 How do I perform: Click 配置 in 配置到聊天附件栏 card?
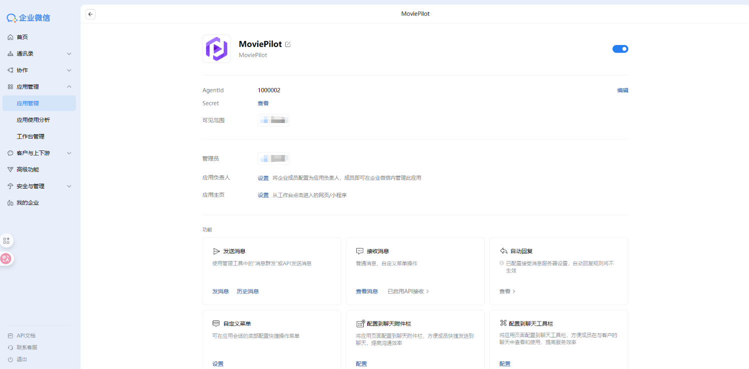pyautogui.click(x=361, y=364)
